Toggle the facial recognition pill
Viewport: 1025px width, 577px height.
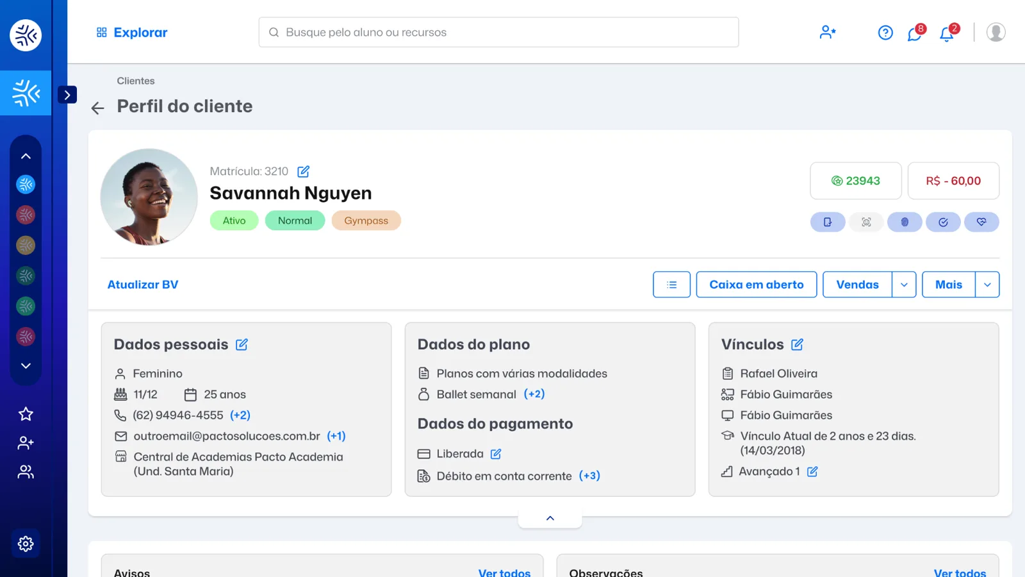866,222
